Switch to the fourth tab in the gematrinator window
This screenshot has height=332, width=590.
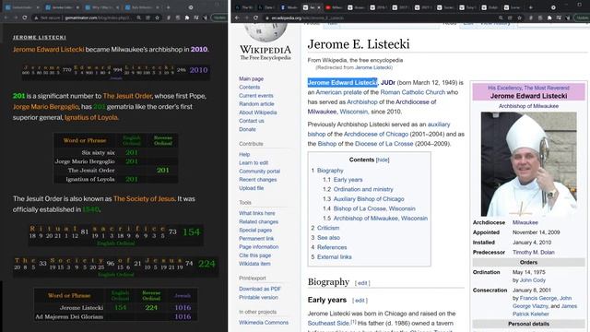click(142, 7)
